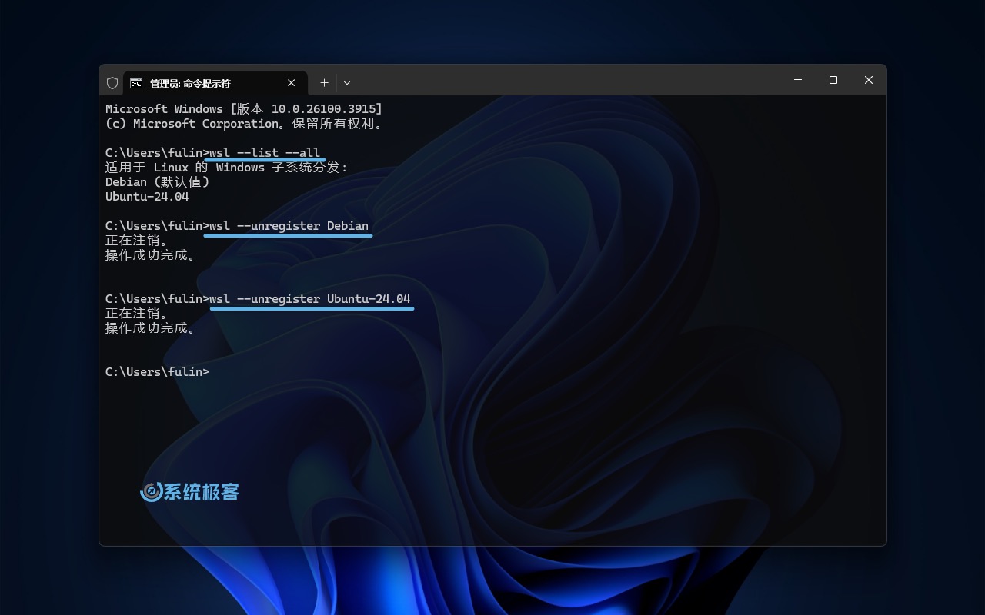
Task: Click the wsl --list --all command
Action: tap(265, 153)
